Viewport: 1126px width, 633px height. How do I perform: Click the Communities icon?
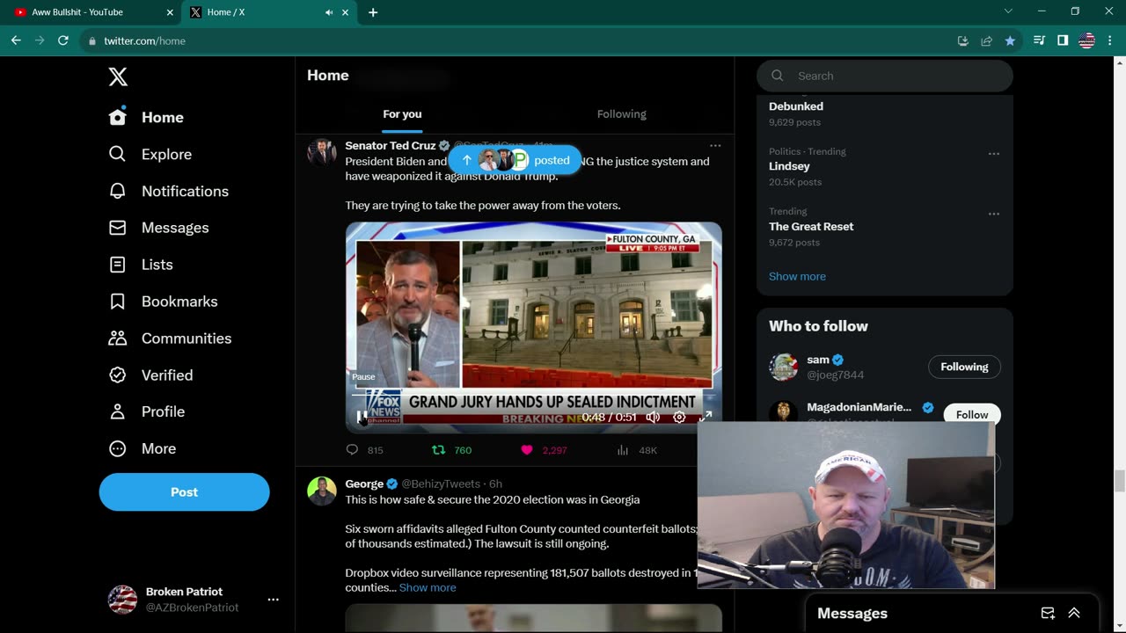(117, 338)
